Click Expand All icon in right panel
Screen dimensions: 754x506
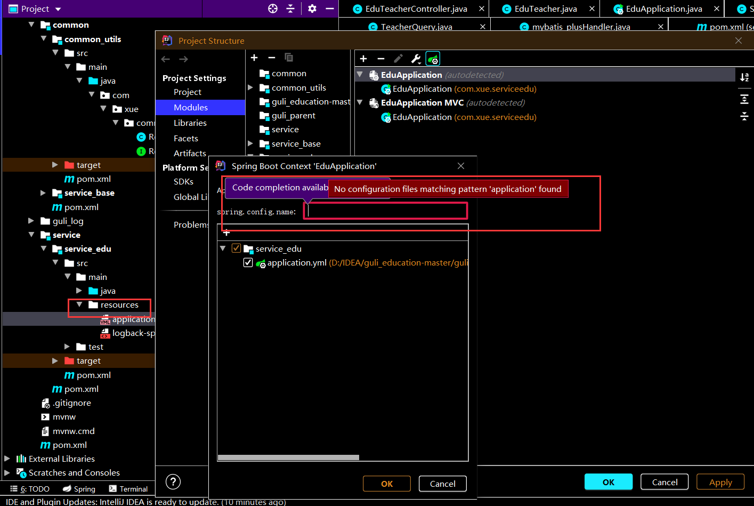(744, 99)
